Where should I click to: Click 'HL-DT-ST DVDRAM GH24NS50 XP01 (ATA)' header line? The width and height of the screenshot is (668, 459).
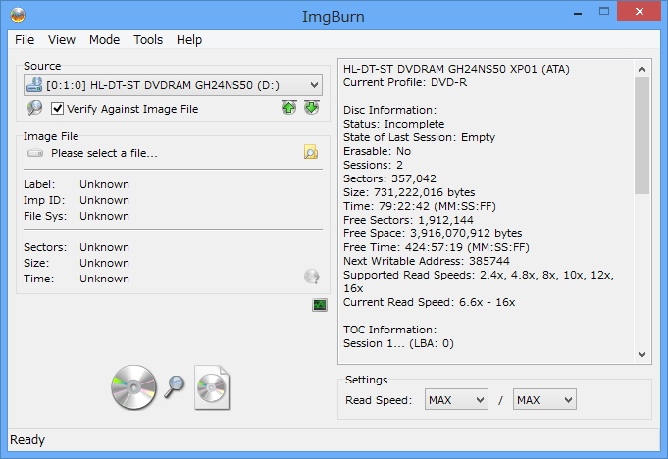456,69
